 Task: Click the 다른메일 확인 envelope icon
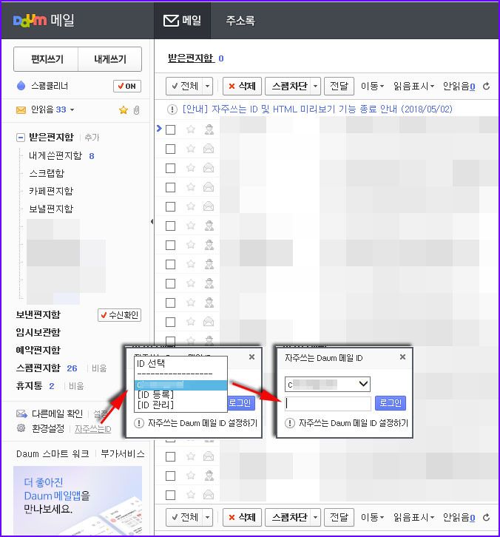point(22,413)
